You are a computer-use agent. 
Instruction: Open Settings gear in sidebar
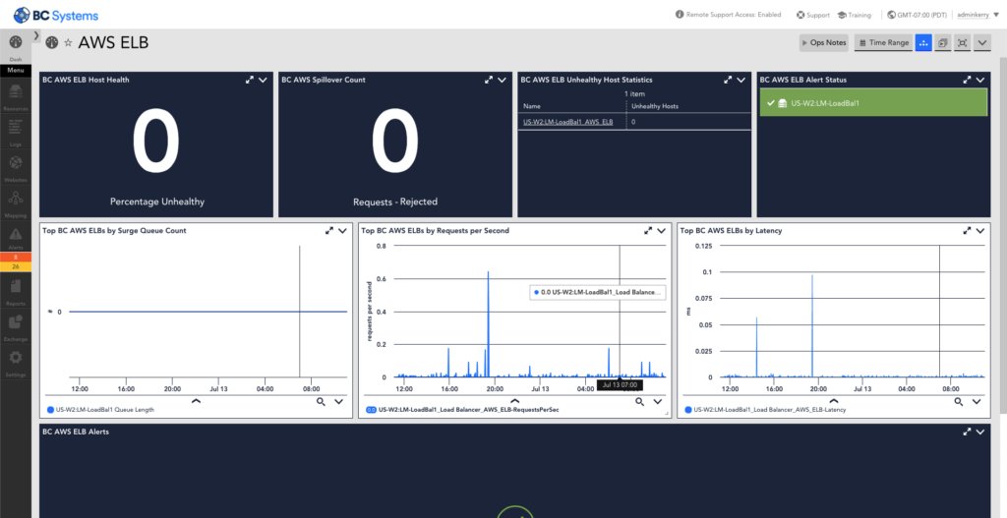[x=16, y=364]
